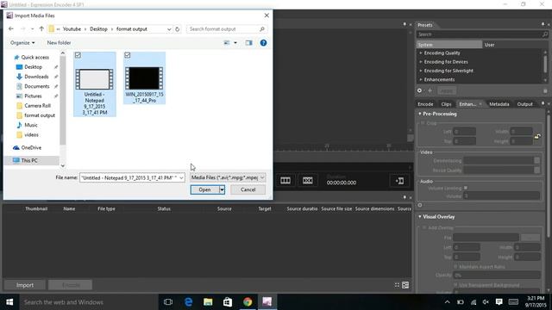Toggle Use Transparent Background checkbox

(455, 285)
